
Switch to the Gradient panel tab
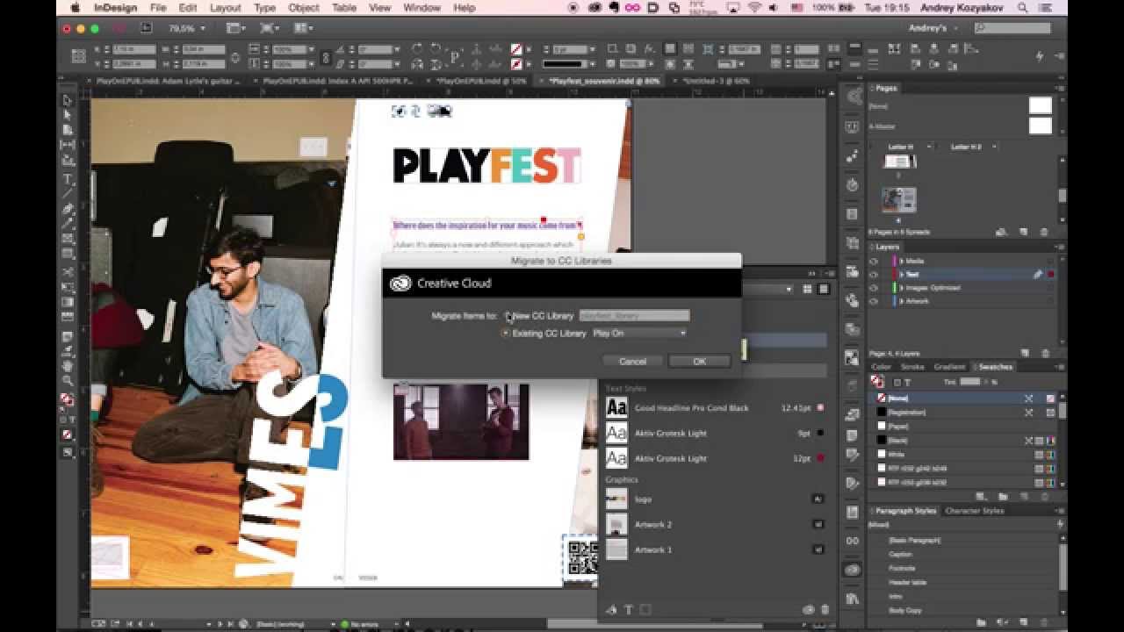pos(949,367)
